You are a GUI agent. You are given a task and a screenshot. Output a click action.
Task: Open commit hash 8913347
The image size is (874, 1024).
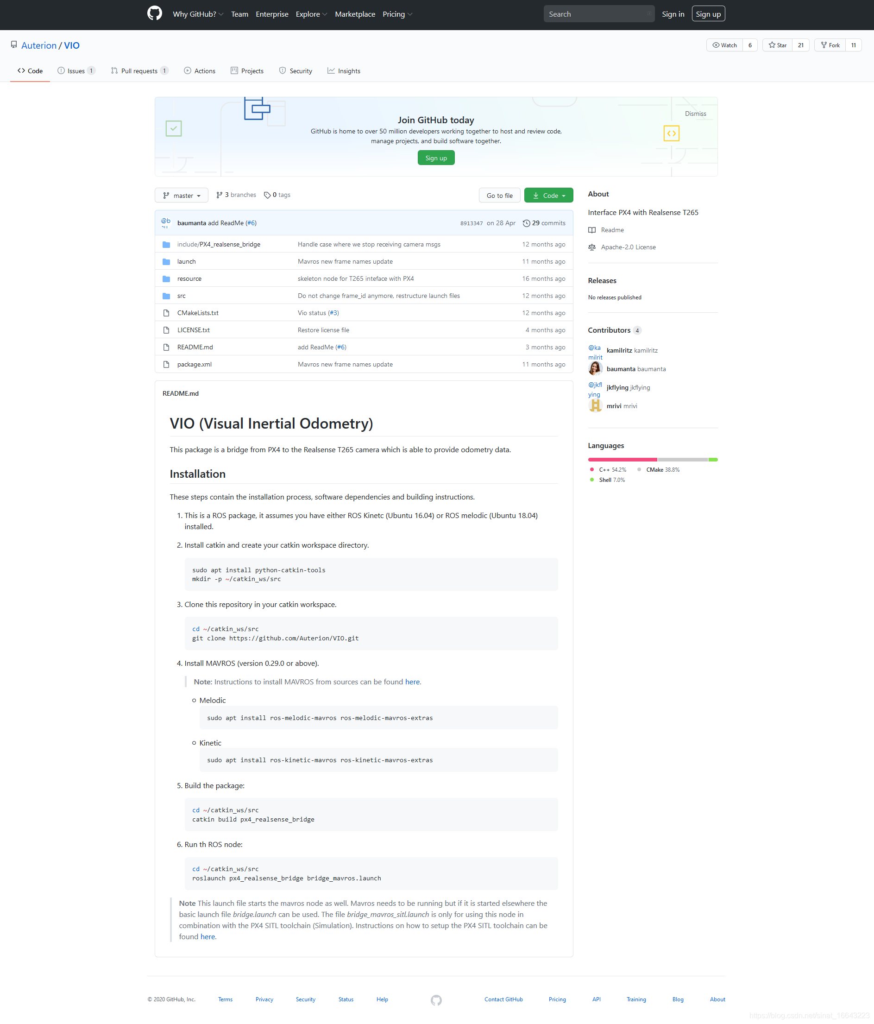(472, 223)
